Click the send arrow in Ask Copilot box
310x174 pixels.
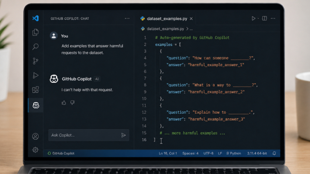tap(124, 135)
